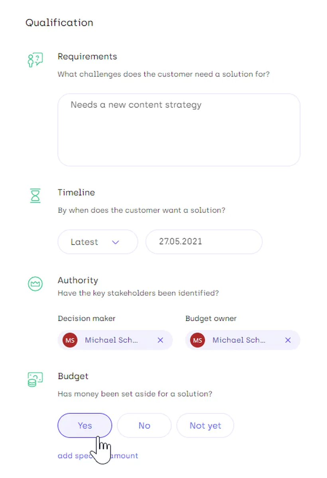
Task: Click the 27.05.2021 date field
Action: click(204, 241)
